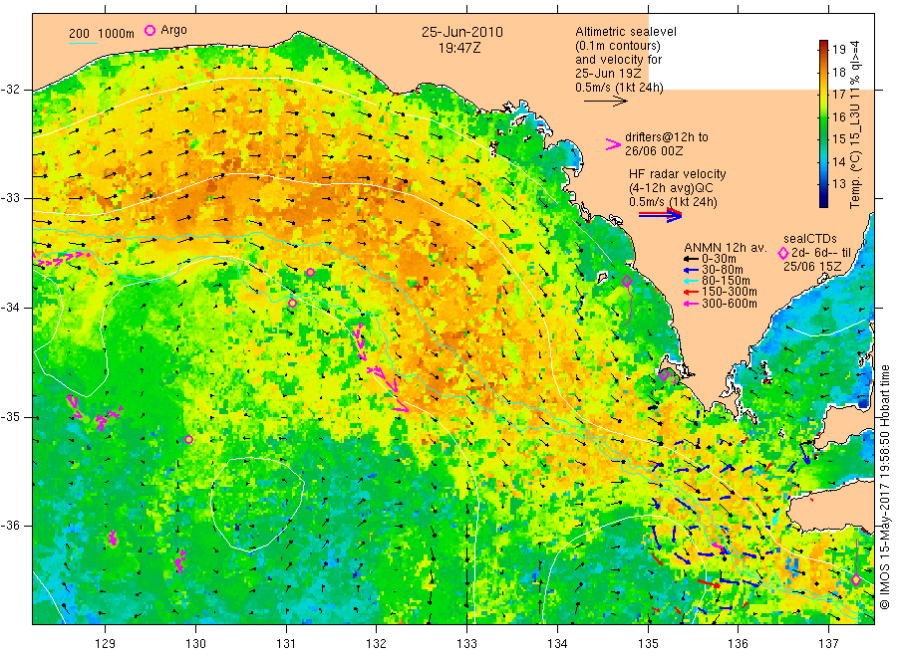Click the black 0-30m ANMN legend arrow
Image resolution: width=897 pixels, height=657 pixels.
(x=691, y=259)
